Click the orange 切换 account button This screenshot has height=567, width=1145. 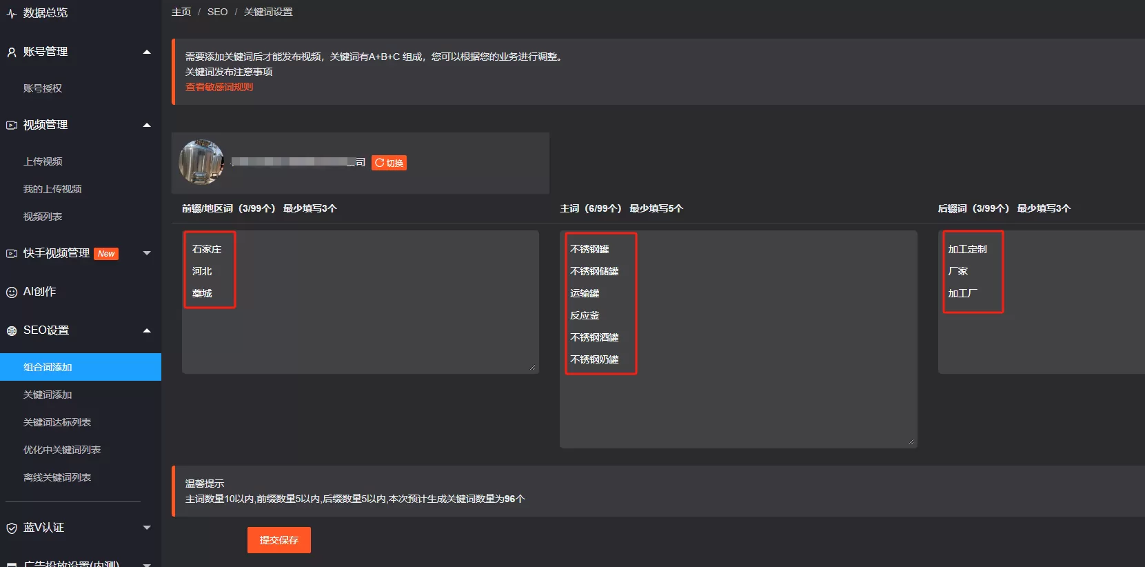pos(389,163)
